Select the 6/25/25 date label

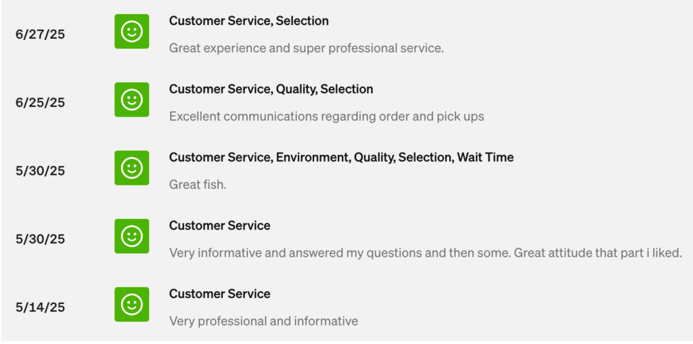point(41,103)
